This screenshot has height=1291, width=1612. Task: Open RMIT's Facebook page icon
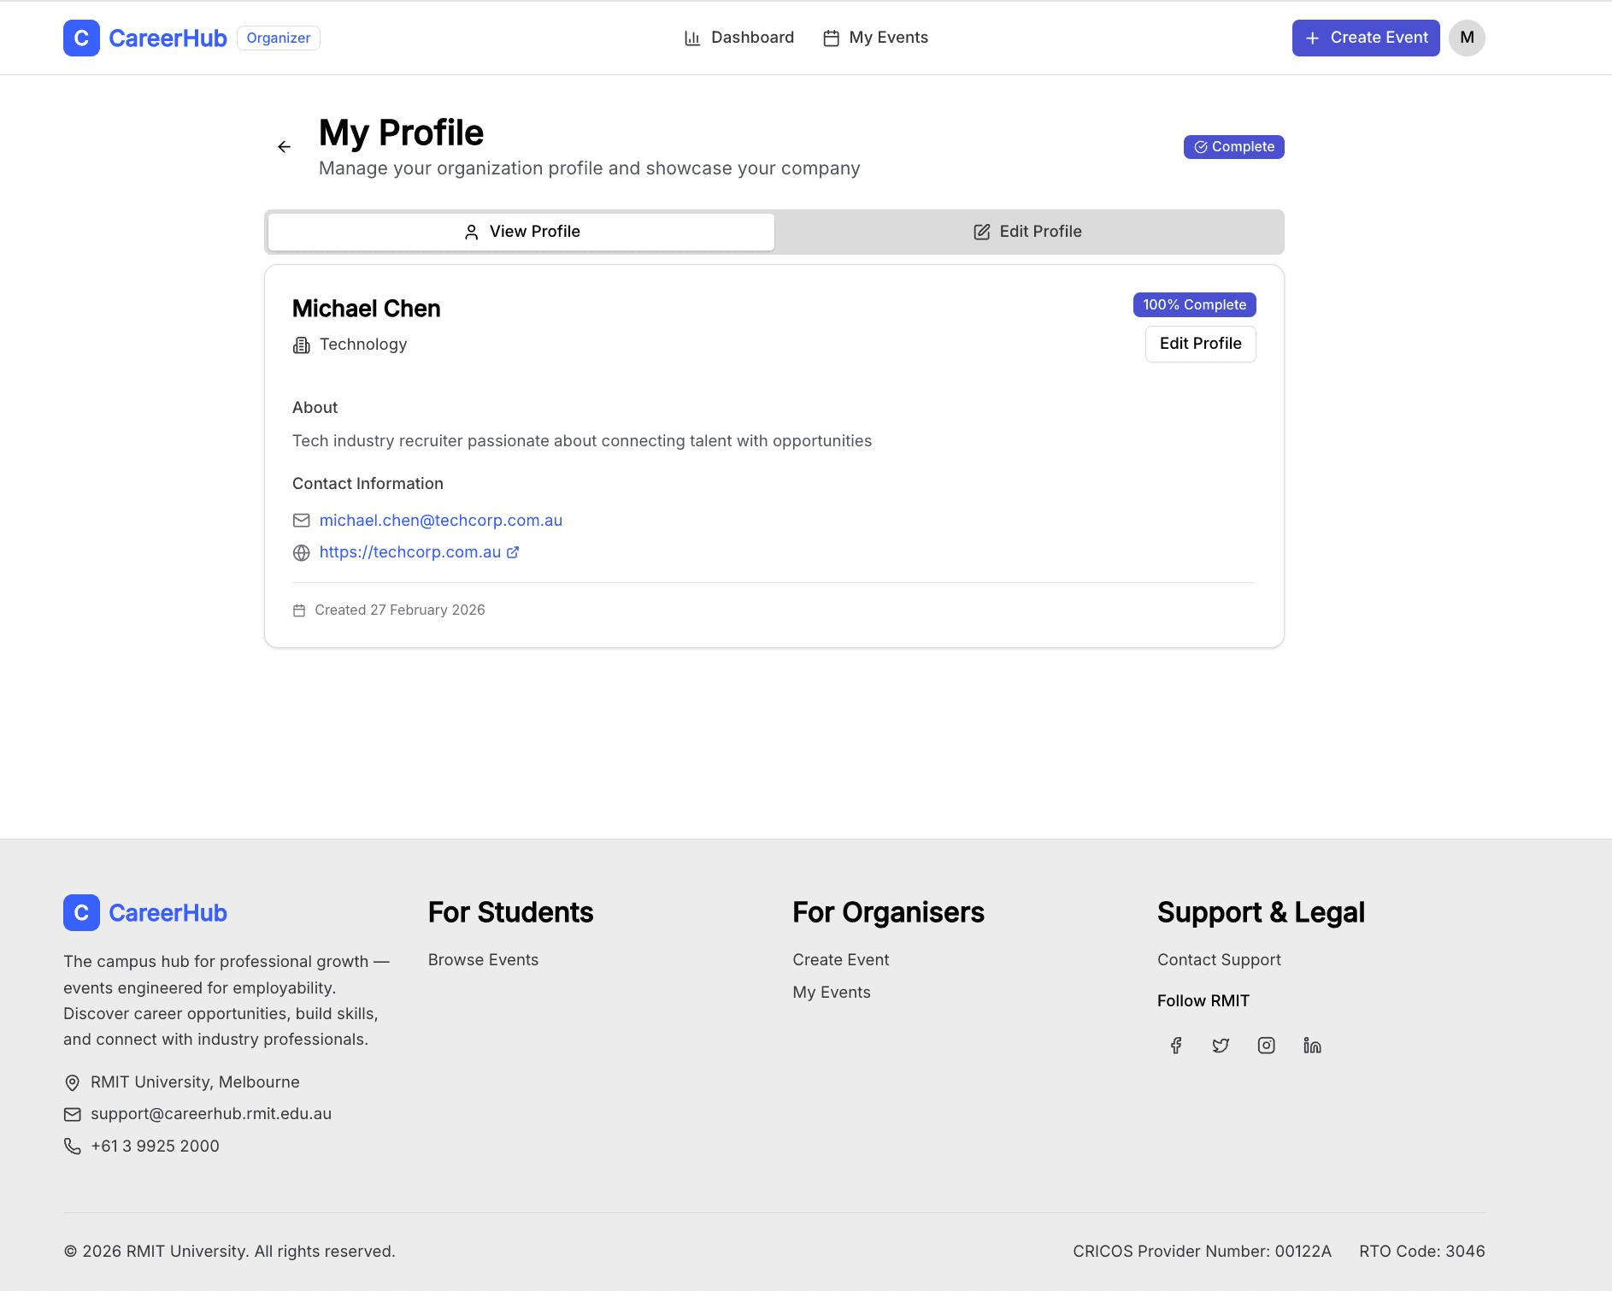click(x=1174, y=1045)
